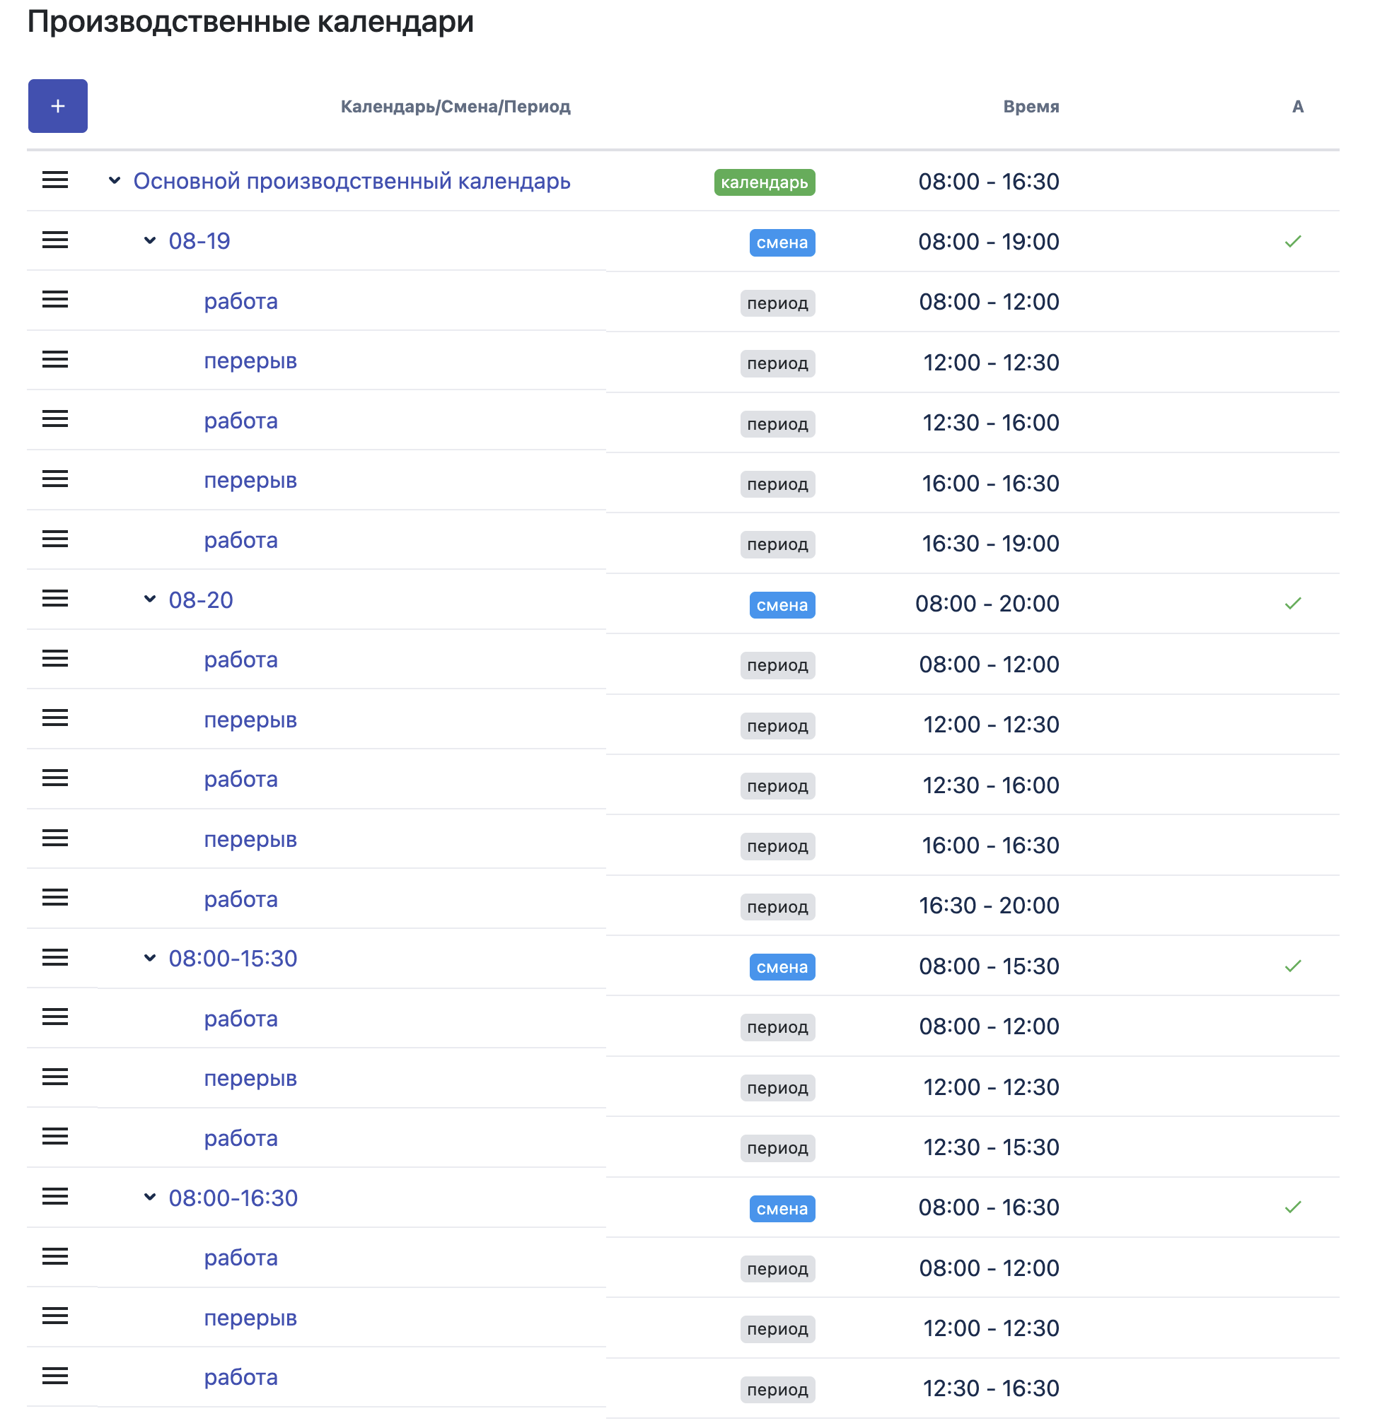The width and height of the screenshot is (1375, 1428).
Task: Click the blue plus add button
Action: 57,106
